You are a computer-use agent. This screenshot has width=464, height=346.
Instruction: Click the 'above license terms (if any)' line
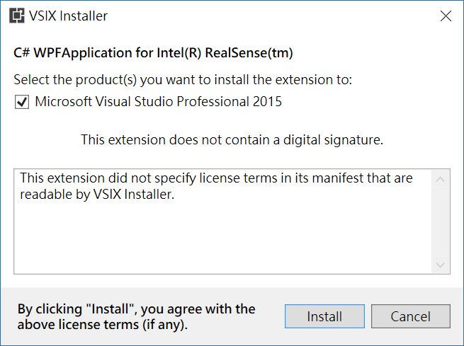coord(103,325)
